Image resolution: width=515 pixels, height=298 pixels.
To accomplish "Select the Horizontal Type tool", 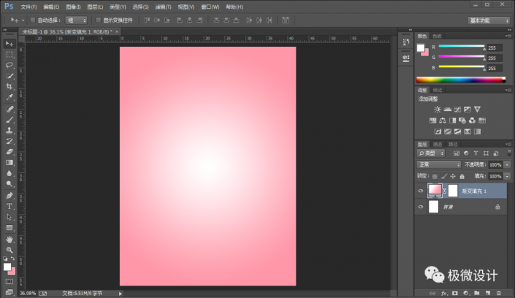I will 9,207.
